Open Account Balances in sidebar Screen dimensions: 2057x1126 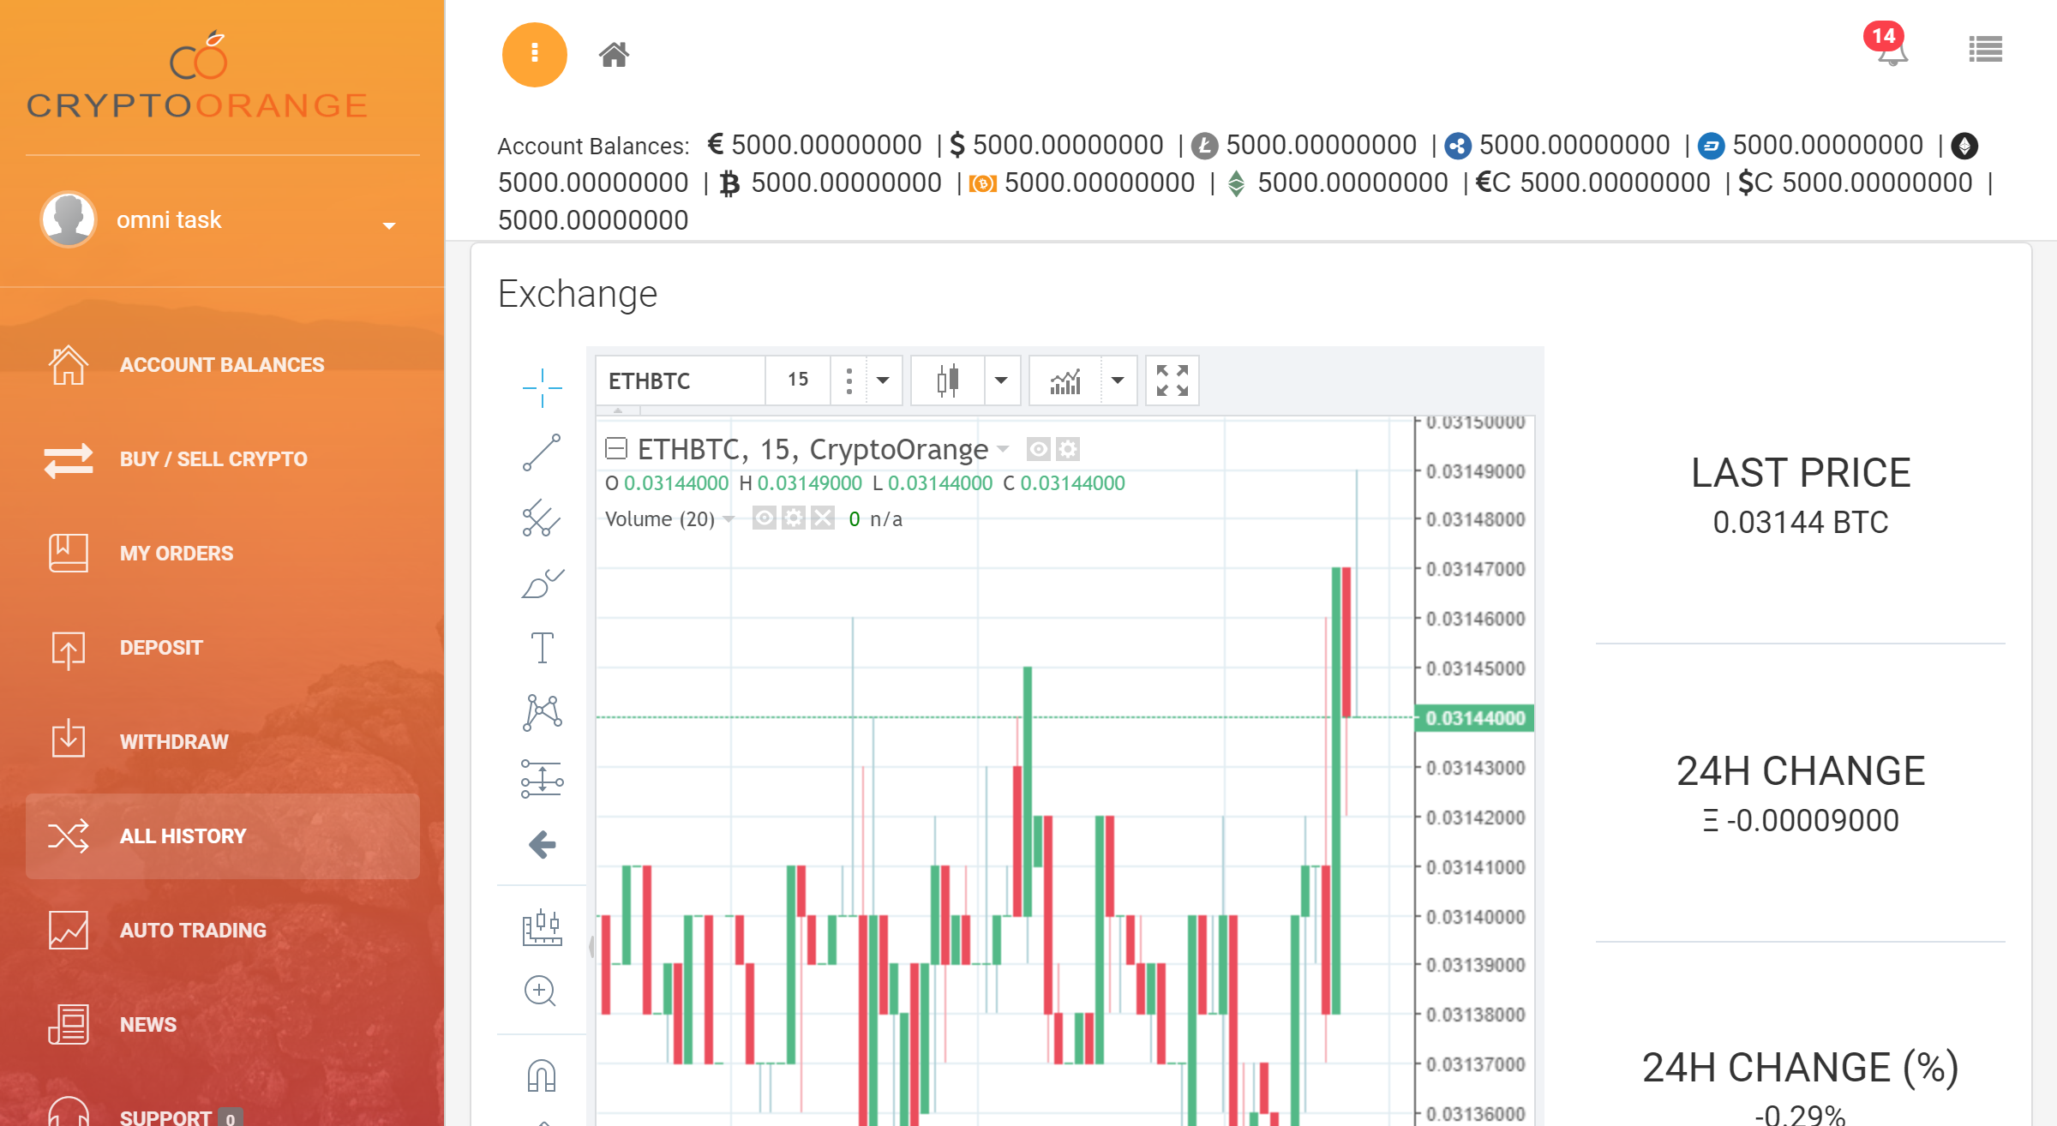tap(223, 365)
